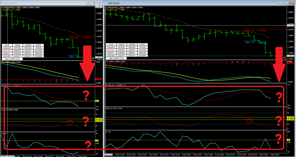Switch M15 chart to XPTUSD
296x157 pixels.
tap(17, 48)
